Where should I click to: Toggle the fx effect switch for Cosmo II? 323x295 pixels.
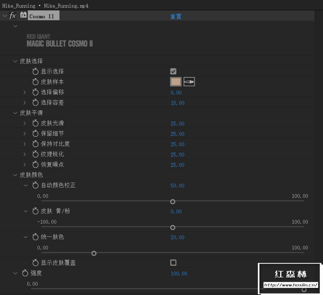(12, 16)
